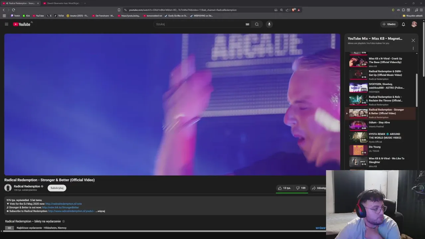Click the video player to pause
Viewport: 425px width, 239px height.
tap(172, 104)
